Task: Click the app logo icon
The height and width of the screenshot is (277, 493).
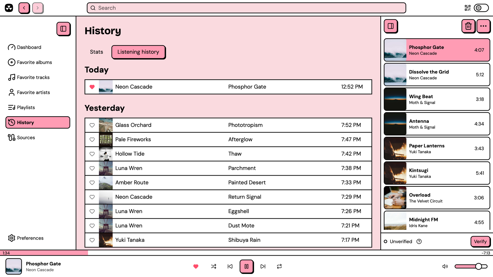Action: coord(9,8)
